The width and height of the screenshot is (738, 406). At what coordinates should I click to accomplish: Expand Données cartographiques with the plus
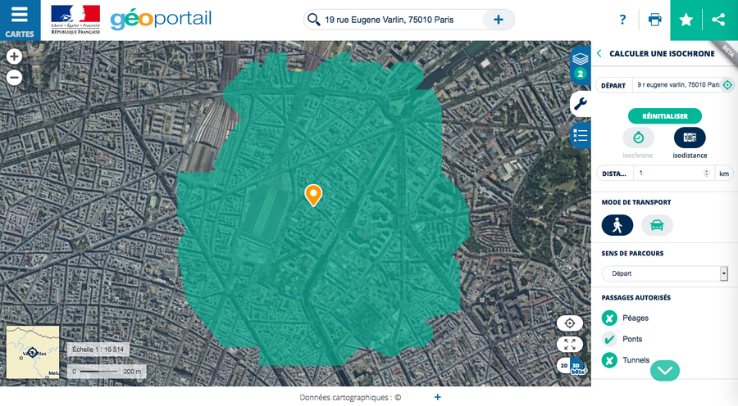click(437, 397)
